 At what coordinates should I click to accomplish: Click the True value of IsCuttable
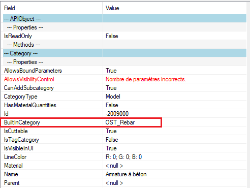(x=111, y=131)
